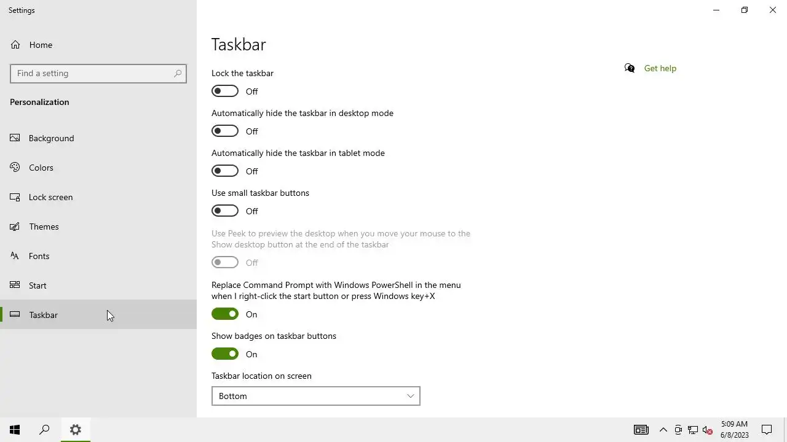Click the Colors palette icon

15,168
